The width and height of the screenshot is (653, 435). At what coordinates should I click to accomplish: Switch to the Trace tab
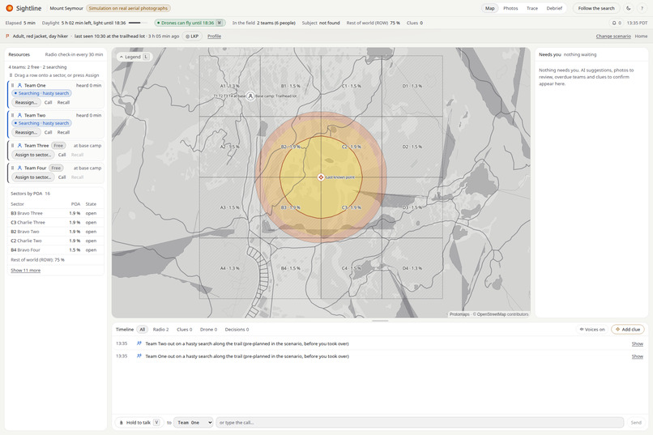coord(531,8)
